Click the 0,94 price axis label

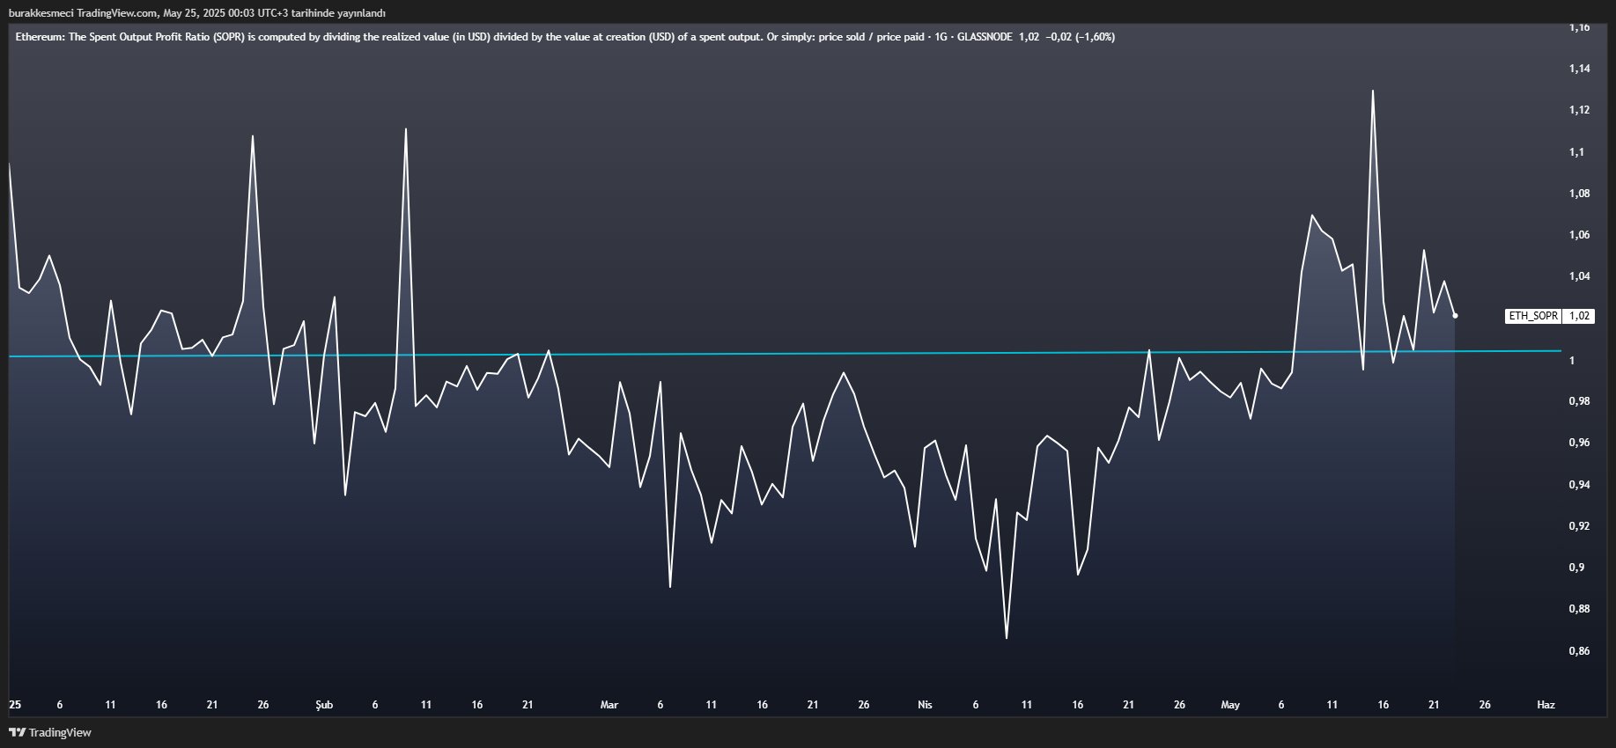tap(1579, 485)
